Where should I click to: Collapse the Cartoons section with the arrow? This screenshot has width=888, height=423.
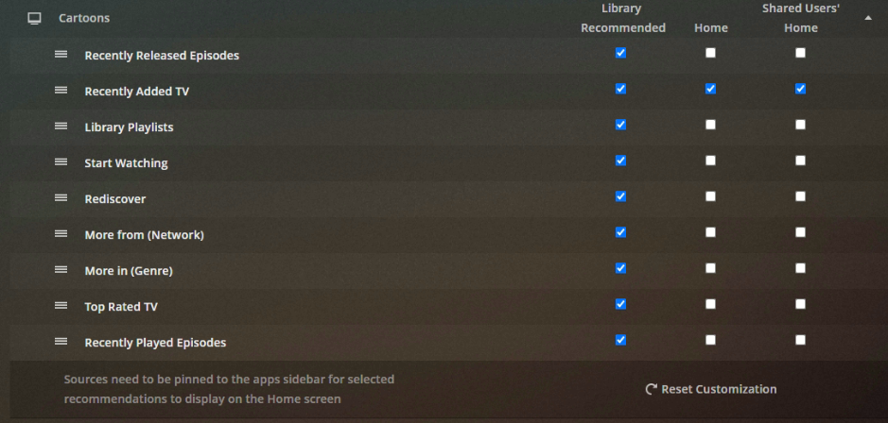(x=867, y=18)
